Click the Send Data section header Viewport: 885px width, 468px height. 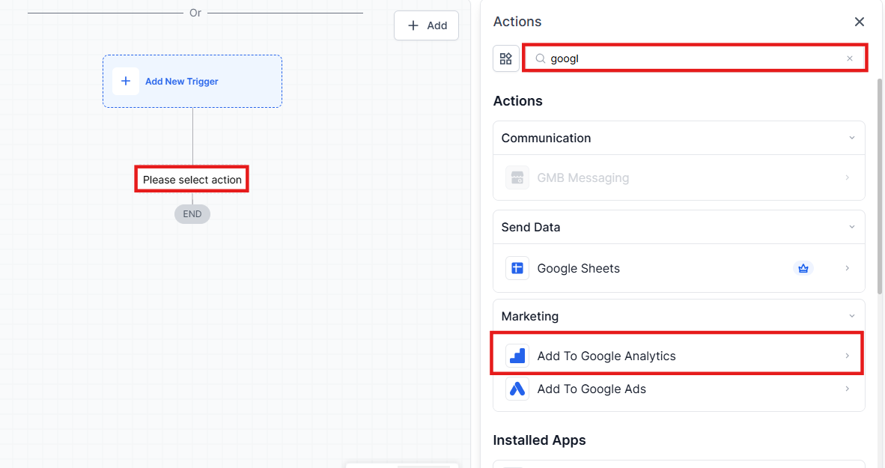pos(678,227)
